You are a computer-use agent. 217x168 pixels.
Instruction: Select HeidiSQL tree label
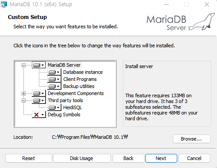[72, 107]
